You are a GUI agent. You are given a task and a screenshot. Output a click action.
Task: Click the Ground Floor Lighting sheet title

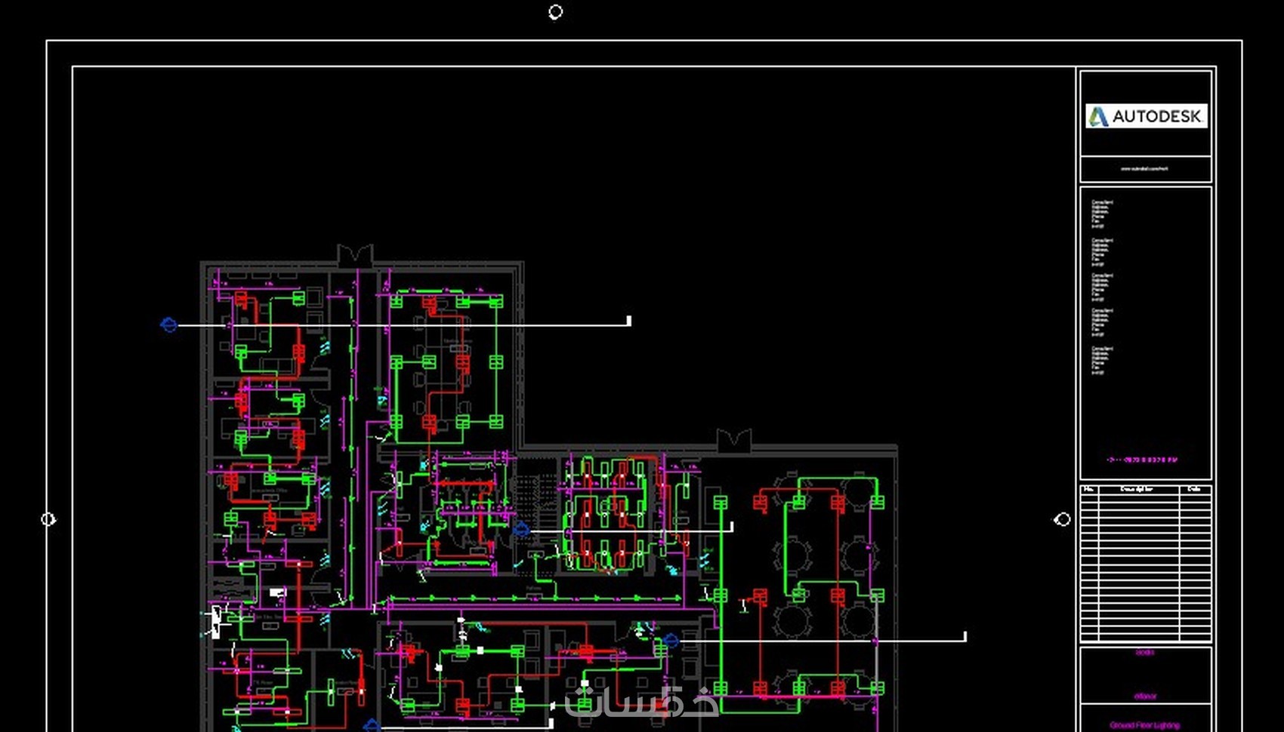tap(1145, 725)
